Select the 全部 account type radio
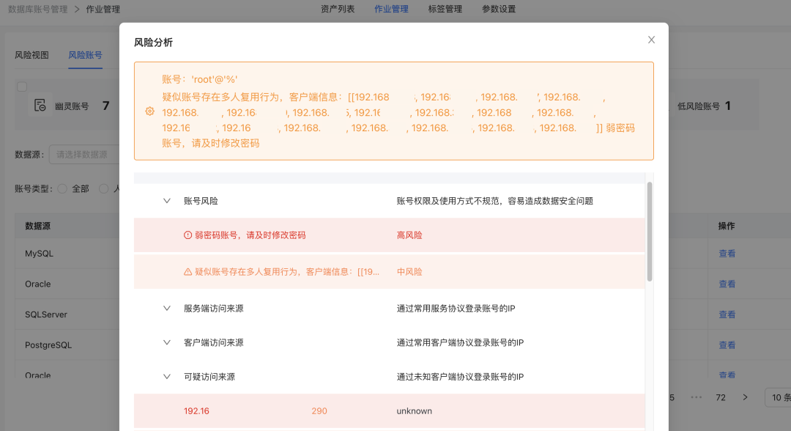 coord(62,189)
